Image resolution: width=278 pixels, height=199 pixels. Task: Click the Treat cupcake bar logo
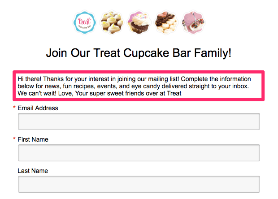click(85, 22)
